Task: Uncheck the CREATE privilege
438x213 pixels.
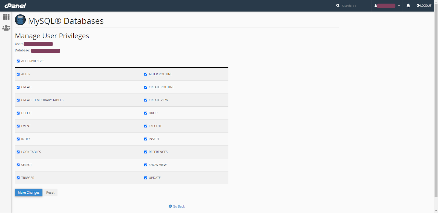Action: (18, 87)
